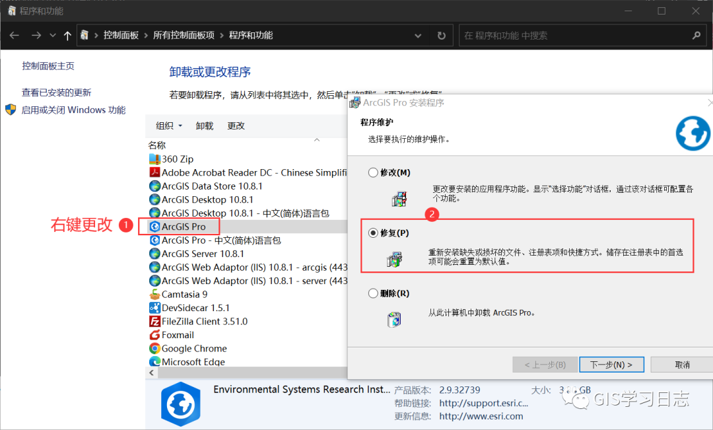
Task: Click the FileZilla Client icon
Action: [x=154, y=321]
